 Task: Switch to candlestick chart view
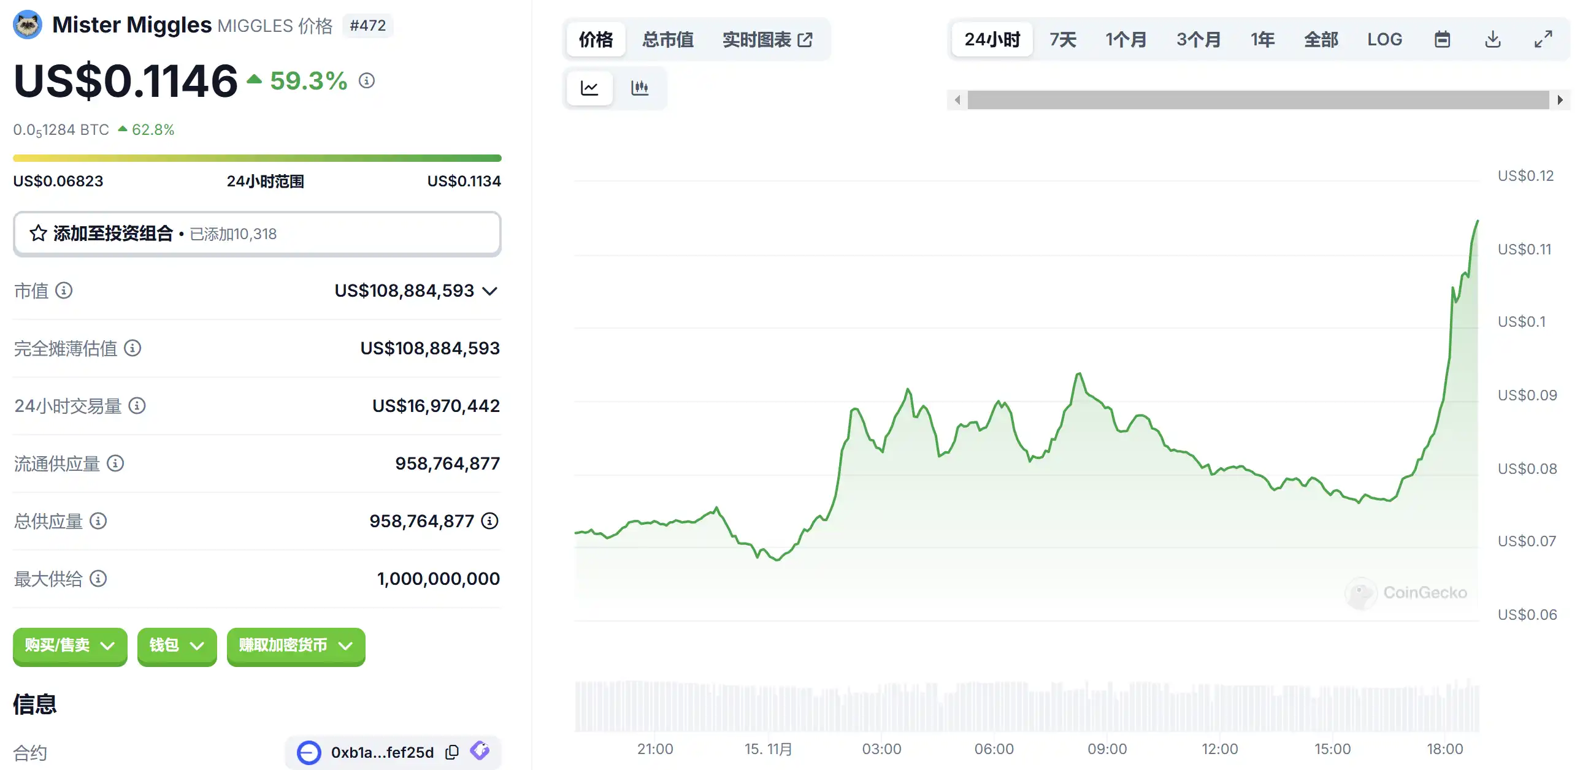pyautogui.click(x=640, y=88)
